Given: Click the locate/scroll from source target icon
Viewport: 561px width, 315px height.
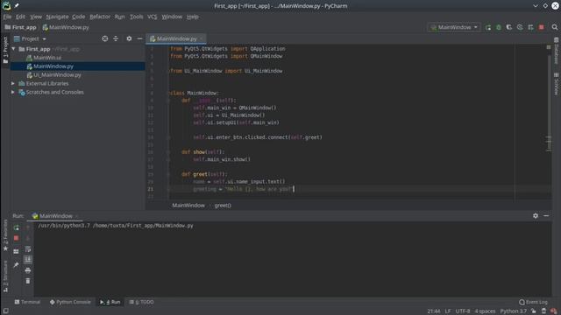Looking at the screenshot, I should point(105,38).
